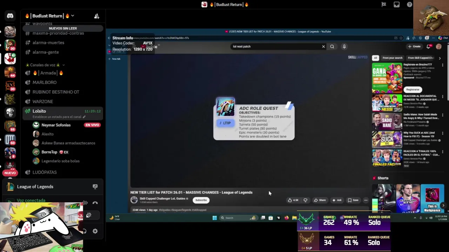449x252 pixels.
Task: Open the FINALES FACILES video thumbnail
Action: (x=387, y=158)
